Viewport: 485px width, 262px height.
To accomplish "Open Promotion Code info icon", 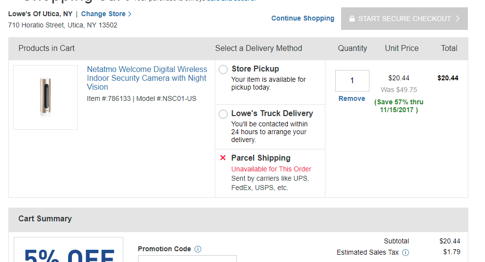I will pyautogui.click(x=198, y=249).
